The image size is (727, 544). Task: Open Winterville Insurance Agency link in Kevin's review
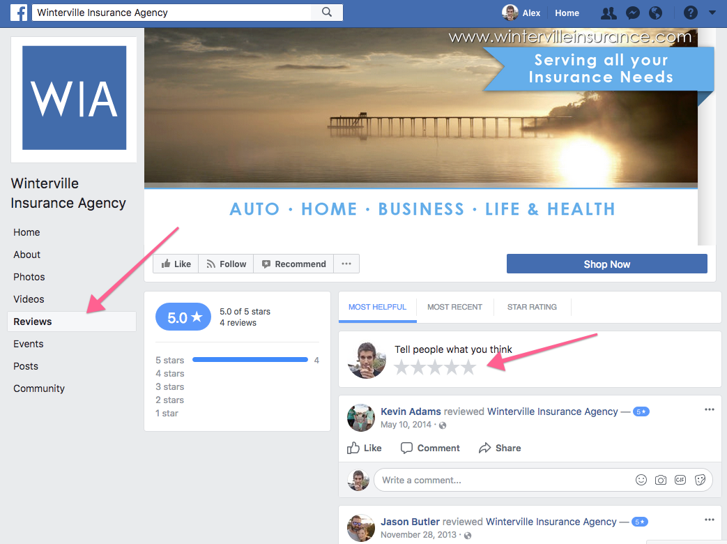tap(553, 411)
